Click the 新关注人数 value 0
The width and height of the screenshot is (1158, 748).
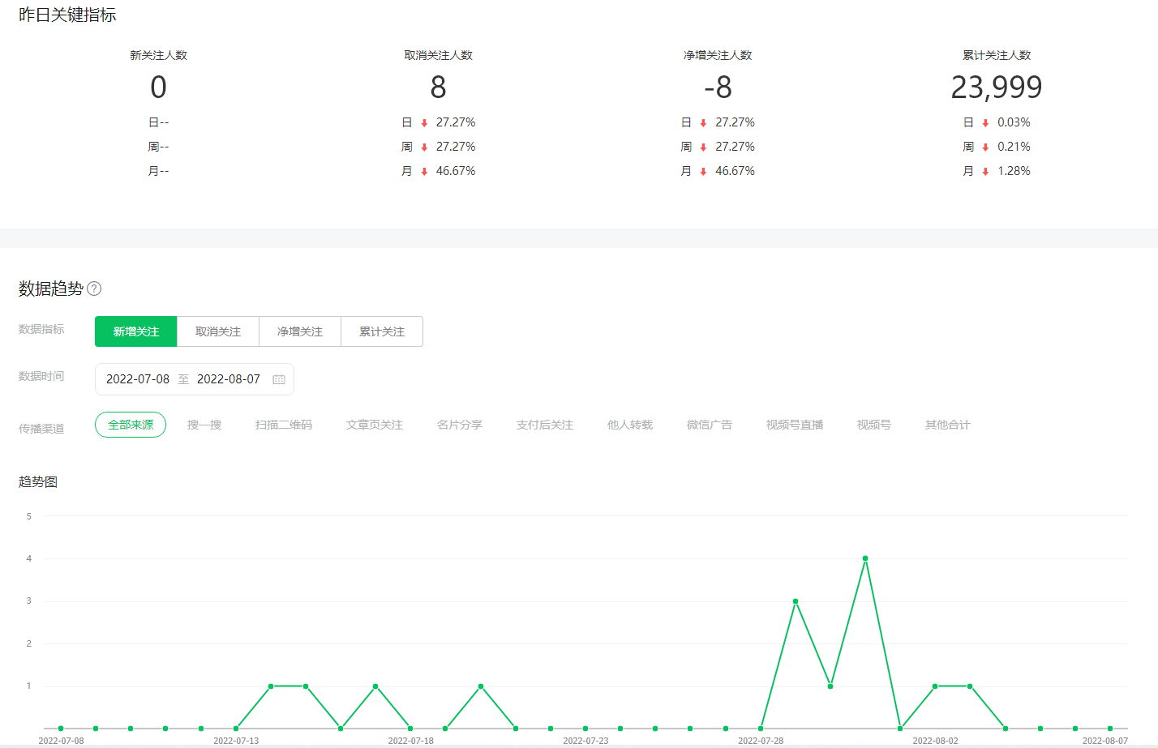coord(158,87)
